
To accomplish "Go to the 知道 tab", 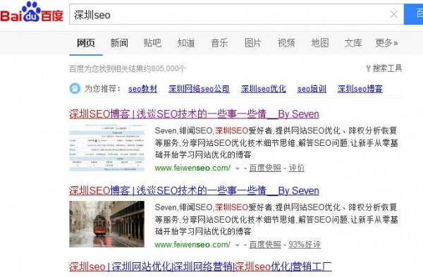I will (186, 43).
